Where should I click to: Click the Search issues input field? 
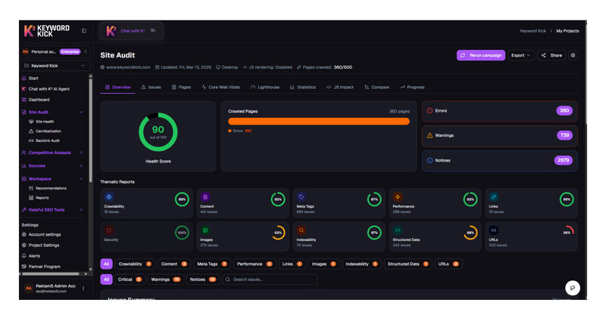270,279
